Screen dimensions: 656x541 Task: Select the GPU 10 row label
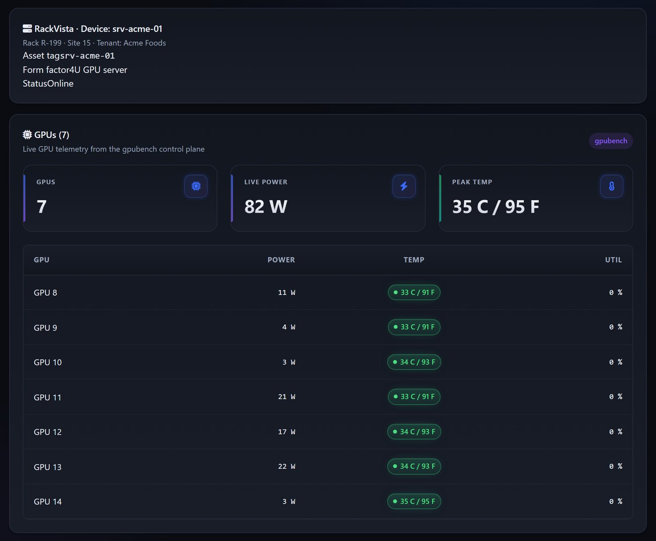click(48, 362)
